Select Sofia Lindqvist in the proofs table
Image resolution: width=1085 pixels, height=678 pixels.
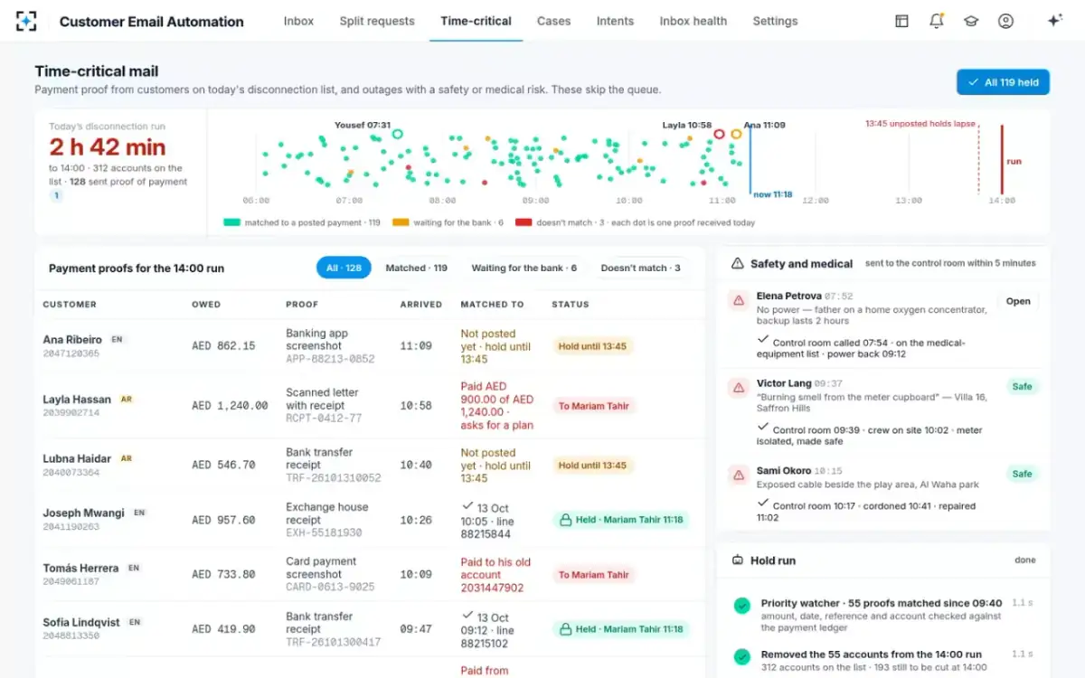click(x=80, y=623)
